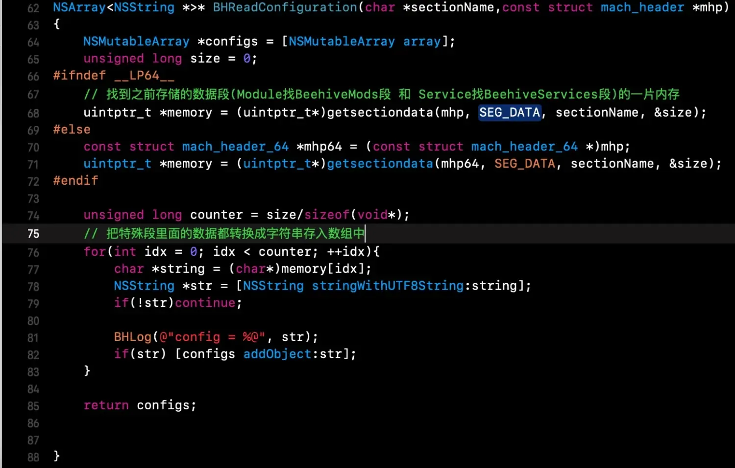Click the highlighted SEG_DATA token on line 68
The width and height of the screenshot is (735, 468).
click(510, 113)
